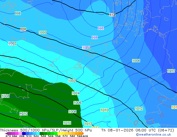The height and width of the screenshot is (137, 177).
Task: Click the 1008 label at green region's edge
Action: pyautogui.click(x=73, y=112)
